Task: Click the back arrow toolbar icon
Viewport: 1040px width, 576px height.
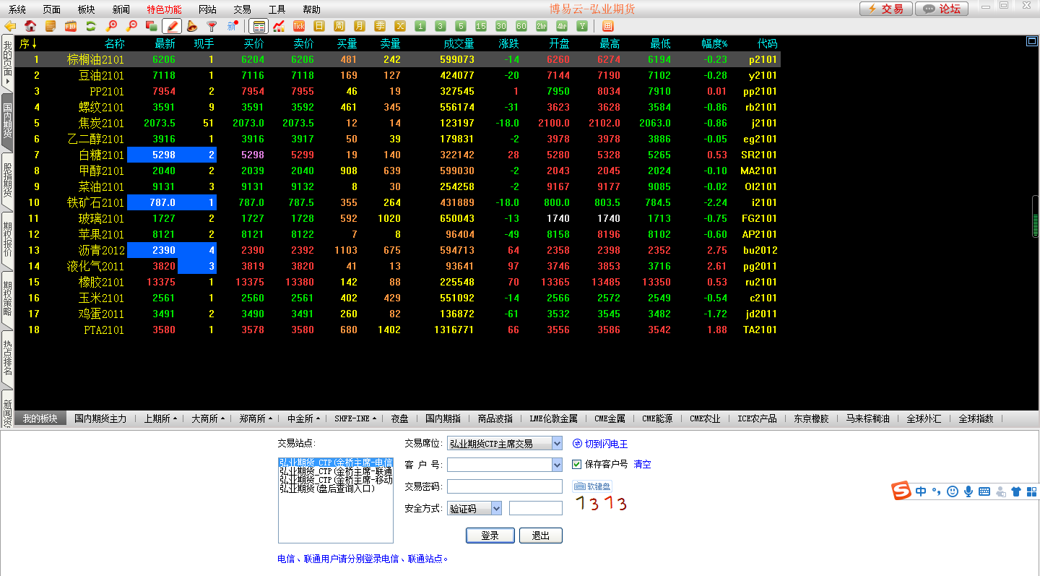Action: tap(10, 26)
